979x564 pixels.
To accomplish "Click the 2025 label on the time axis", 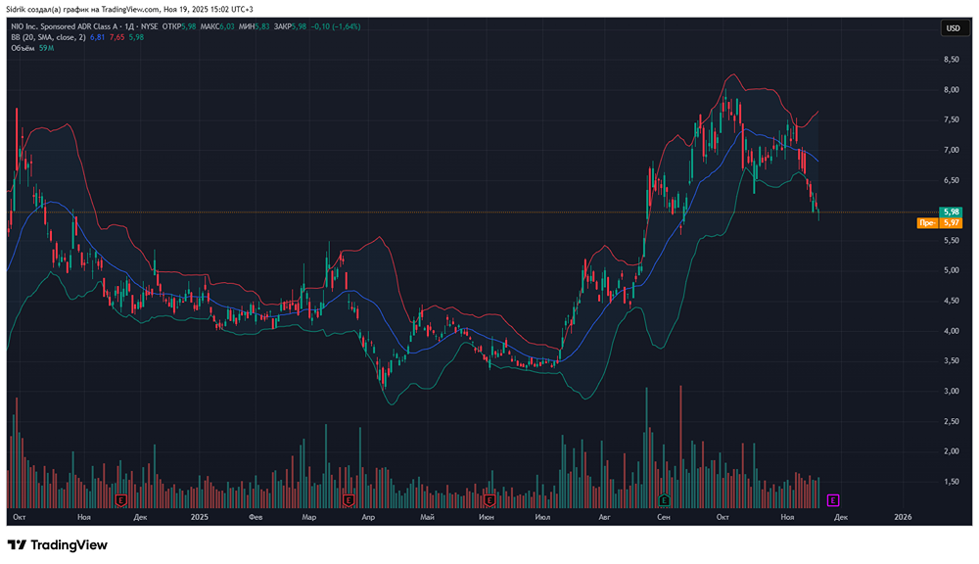I will 200,516.
